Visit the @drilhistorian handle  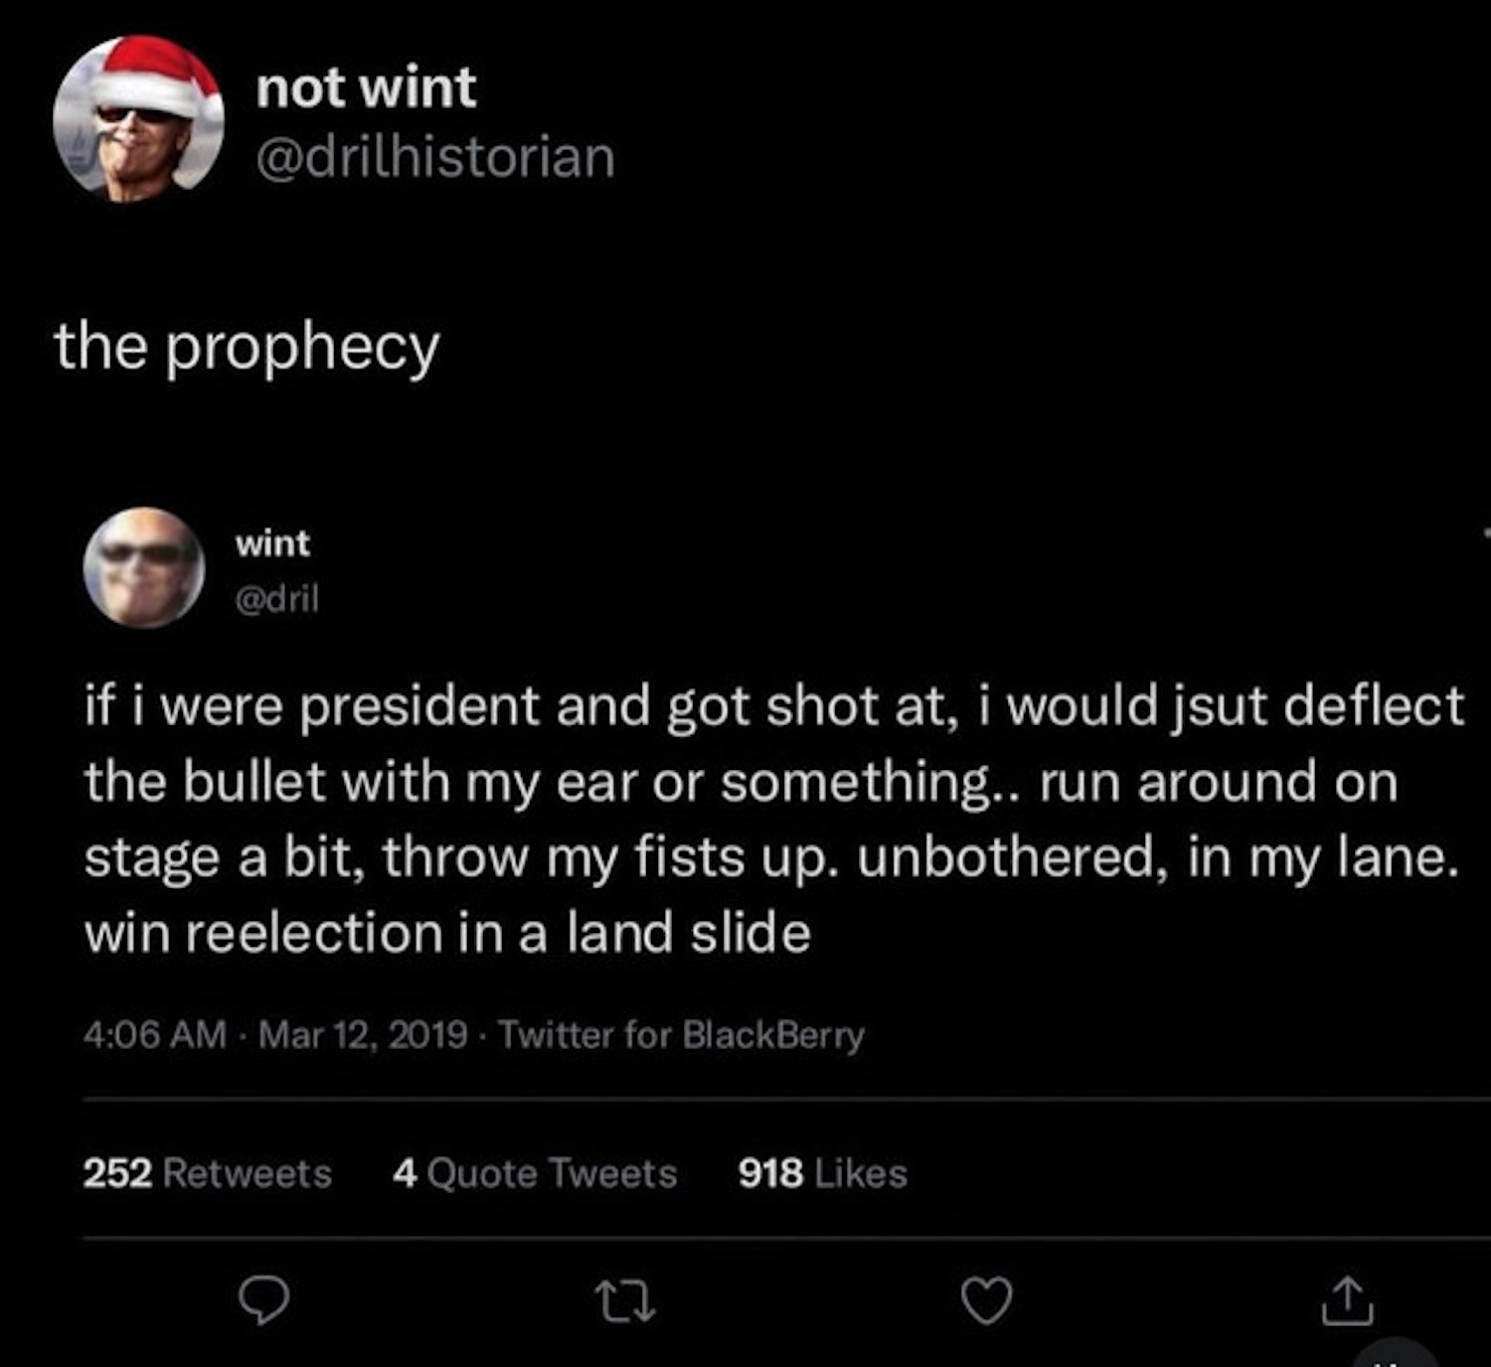pyautogui.click(x=435, y=157)
